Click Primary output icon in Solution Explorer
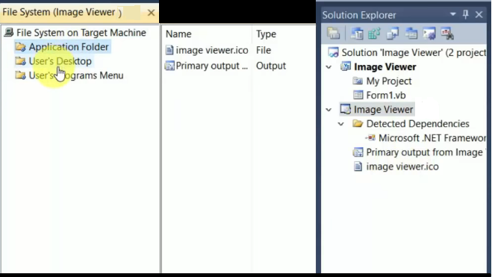 pos(358,152)
